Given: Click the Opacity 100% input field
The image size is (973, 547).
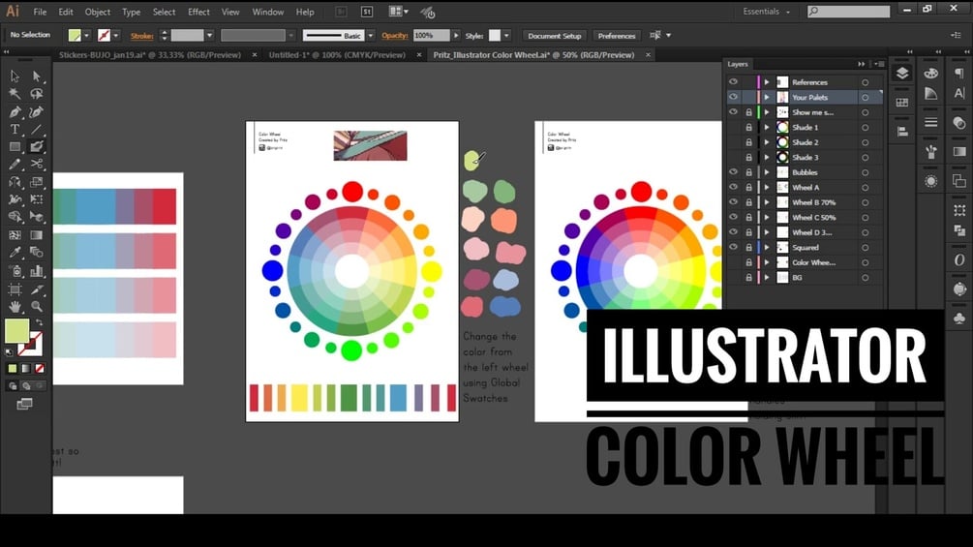Looking at the screenshot, I should click(431, 36).
